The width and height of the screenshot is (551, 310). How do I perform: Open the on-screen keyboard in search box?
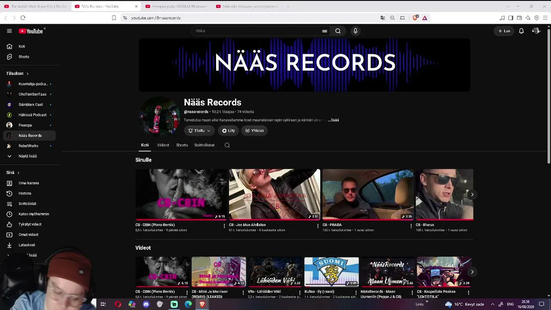[325, 31]
